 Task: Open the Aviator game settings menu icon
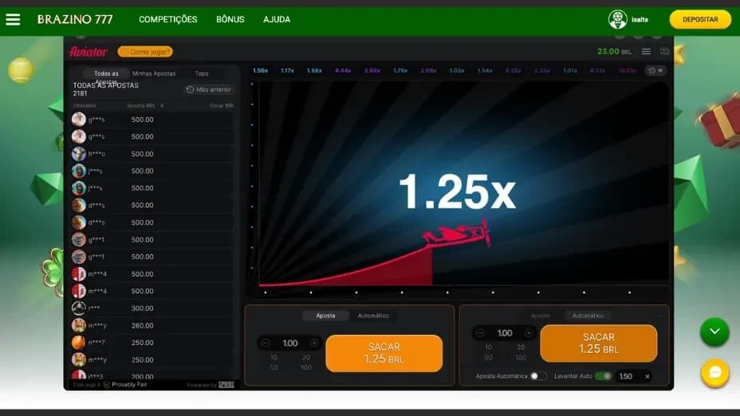(646, 52)
